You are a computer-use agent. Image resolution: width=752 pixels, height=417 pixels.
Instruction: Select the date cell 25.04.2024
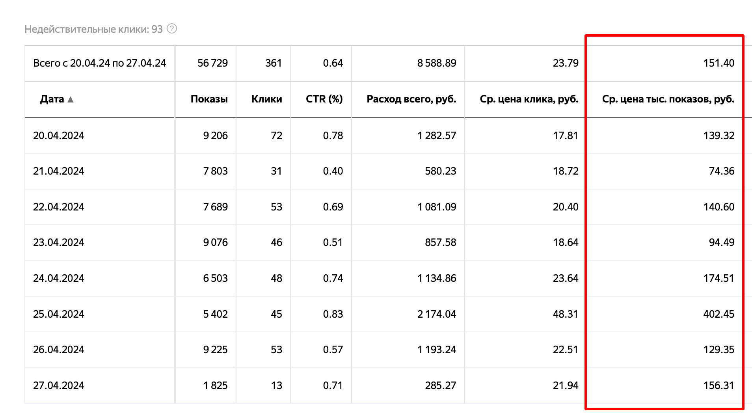pos(58,314)
